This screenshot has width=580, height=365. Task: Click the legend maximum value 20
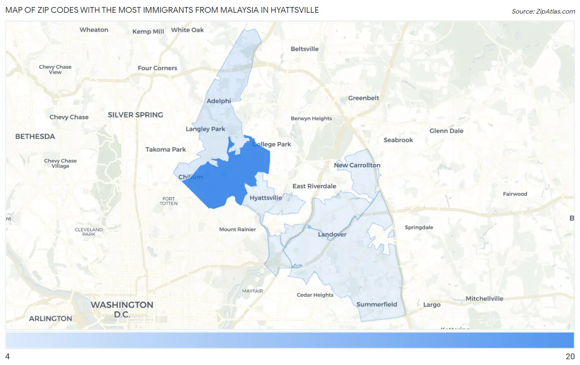coord(570,356)
